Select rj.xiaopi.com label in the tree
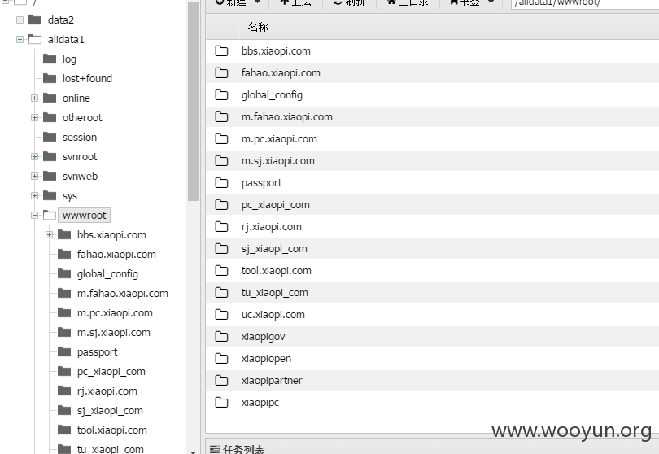659x454 pixels. coord(107,391)
